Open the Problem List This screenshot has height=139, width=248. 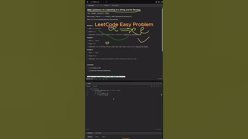click(95, 2)
